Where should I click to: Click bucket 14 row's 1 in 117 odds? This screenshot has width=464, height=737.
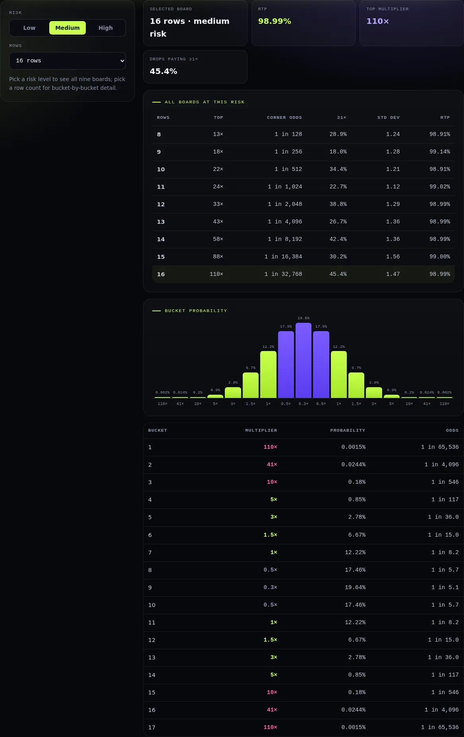445,675
